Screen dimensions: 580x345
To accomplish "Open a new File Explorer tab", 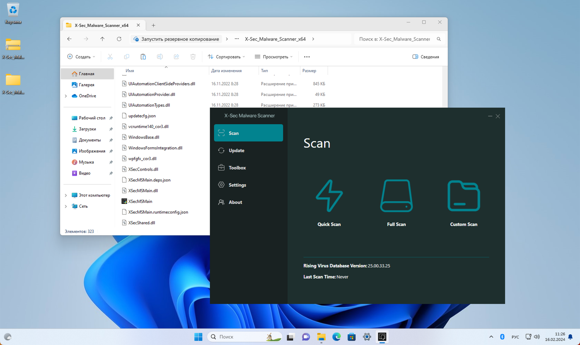I will pos(154,26).
